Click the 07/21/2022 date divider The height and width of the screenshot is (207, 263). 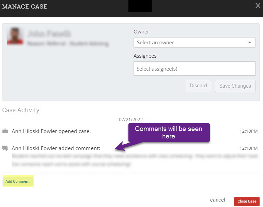(x=131, y=119)
